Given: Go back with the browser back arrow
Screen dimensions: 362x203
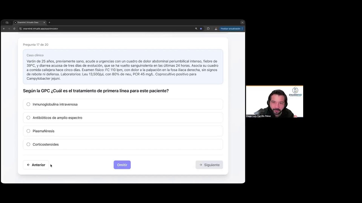Looking at the screenshot, I should (4, 28).
